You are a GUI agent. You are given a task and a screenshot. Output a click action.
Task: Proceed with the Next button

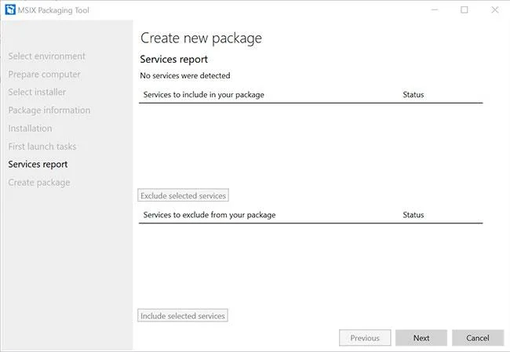421,338
